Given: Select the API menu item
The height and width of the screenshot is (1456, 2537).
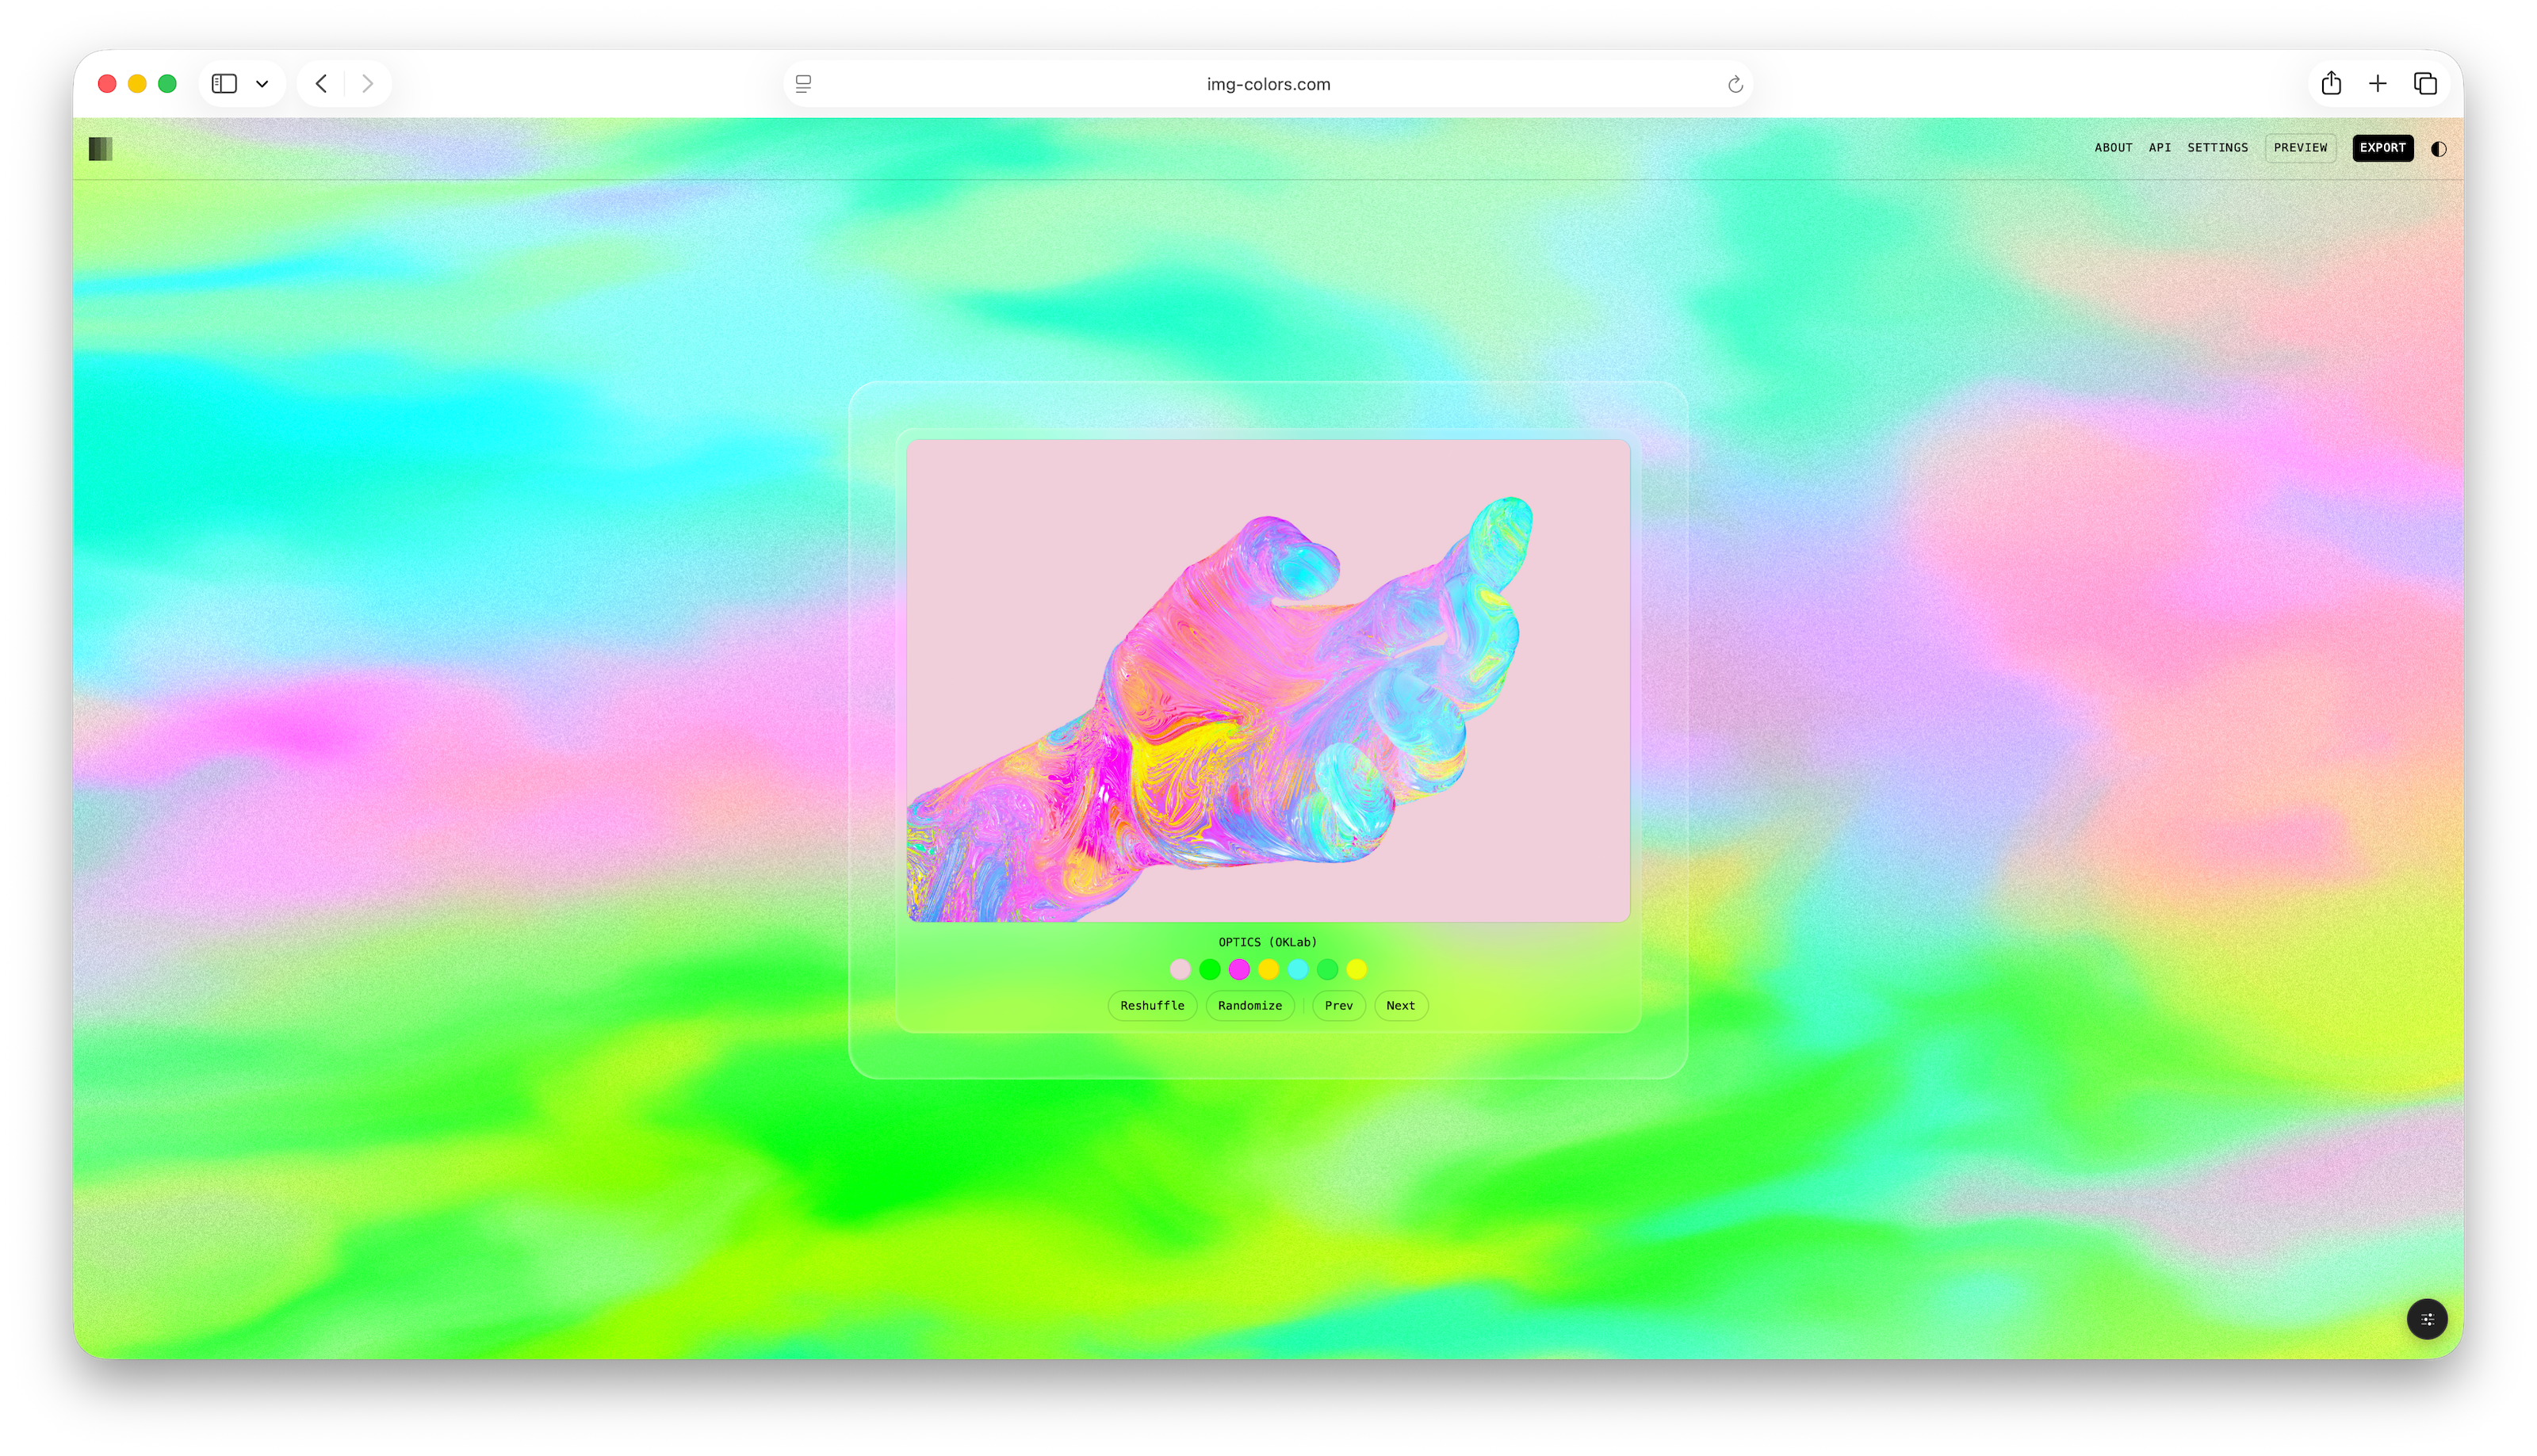Looking at the screenshot, I should [2159, 147].
